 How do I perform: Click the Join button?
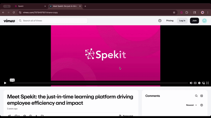(x=194, y=21)
